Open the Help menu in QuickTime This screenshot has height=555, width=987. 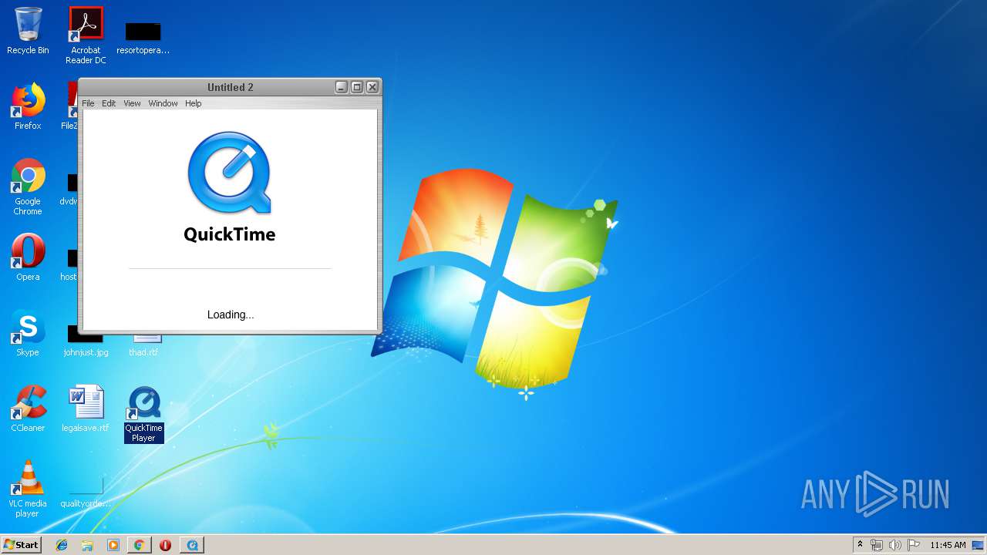[193, 103]
